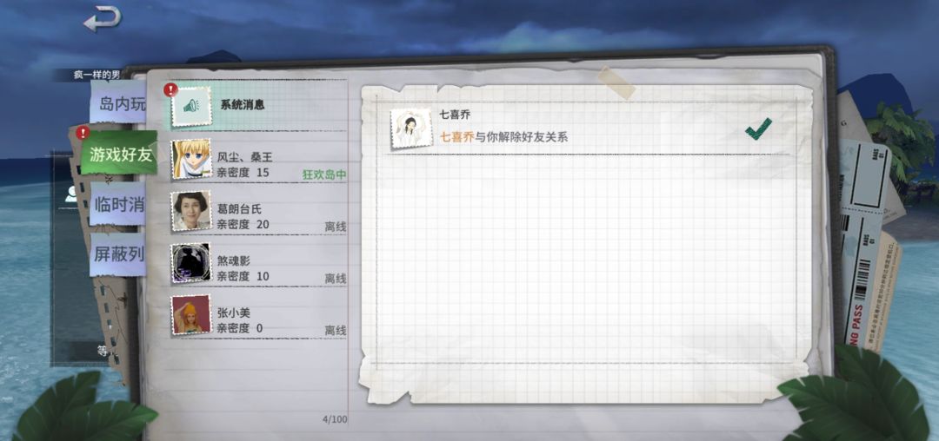
Task: Select friend 张小美
Action: [x=258, y=315]
